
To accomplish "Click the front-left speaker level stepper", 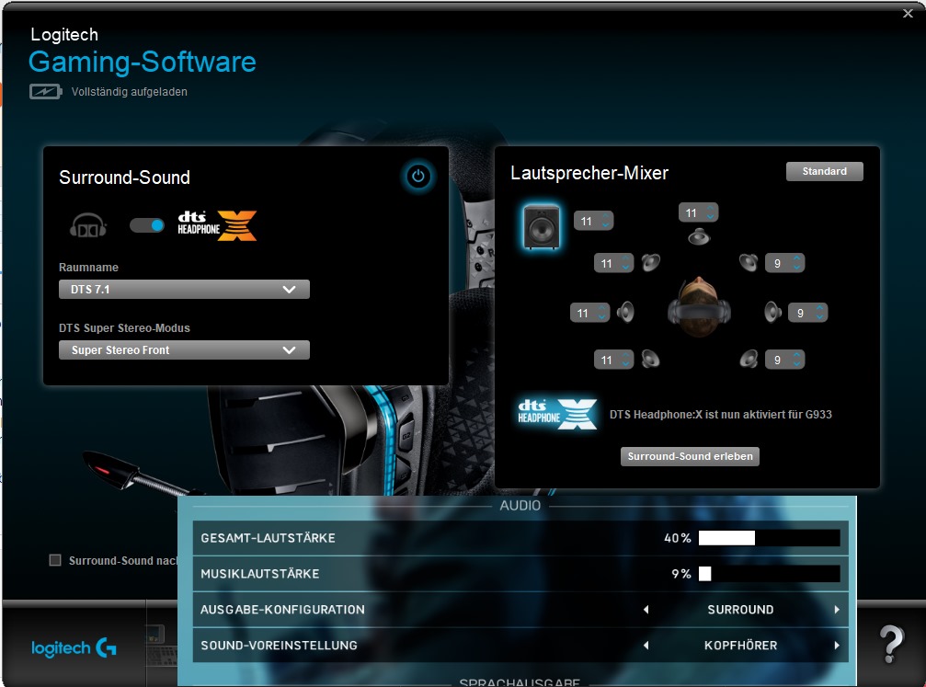I will click(613, 263).
